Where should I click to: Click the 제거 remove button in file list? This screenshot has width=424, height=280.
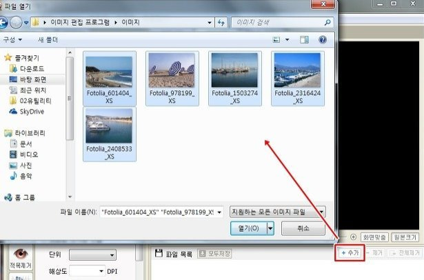click(x=375, y=253)
